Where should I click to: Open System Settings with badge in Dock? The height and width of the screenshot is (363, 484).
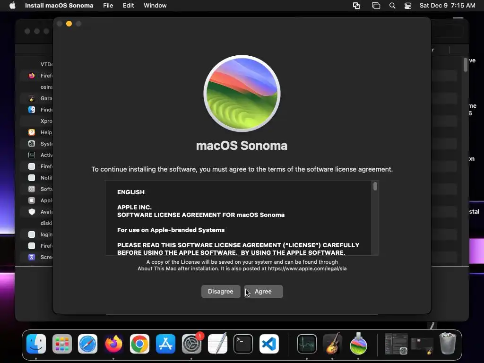pos(192,344)
